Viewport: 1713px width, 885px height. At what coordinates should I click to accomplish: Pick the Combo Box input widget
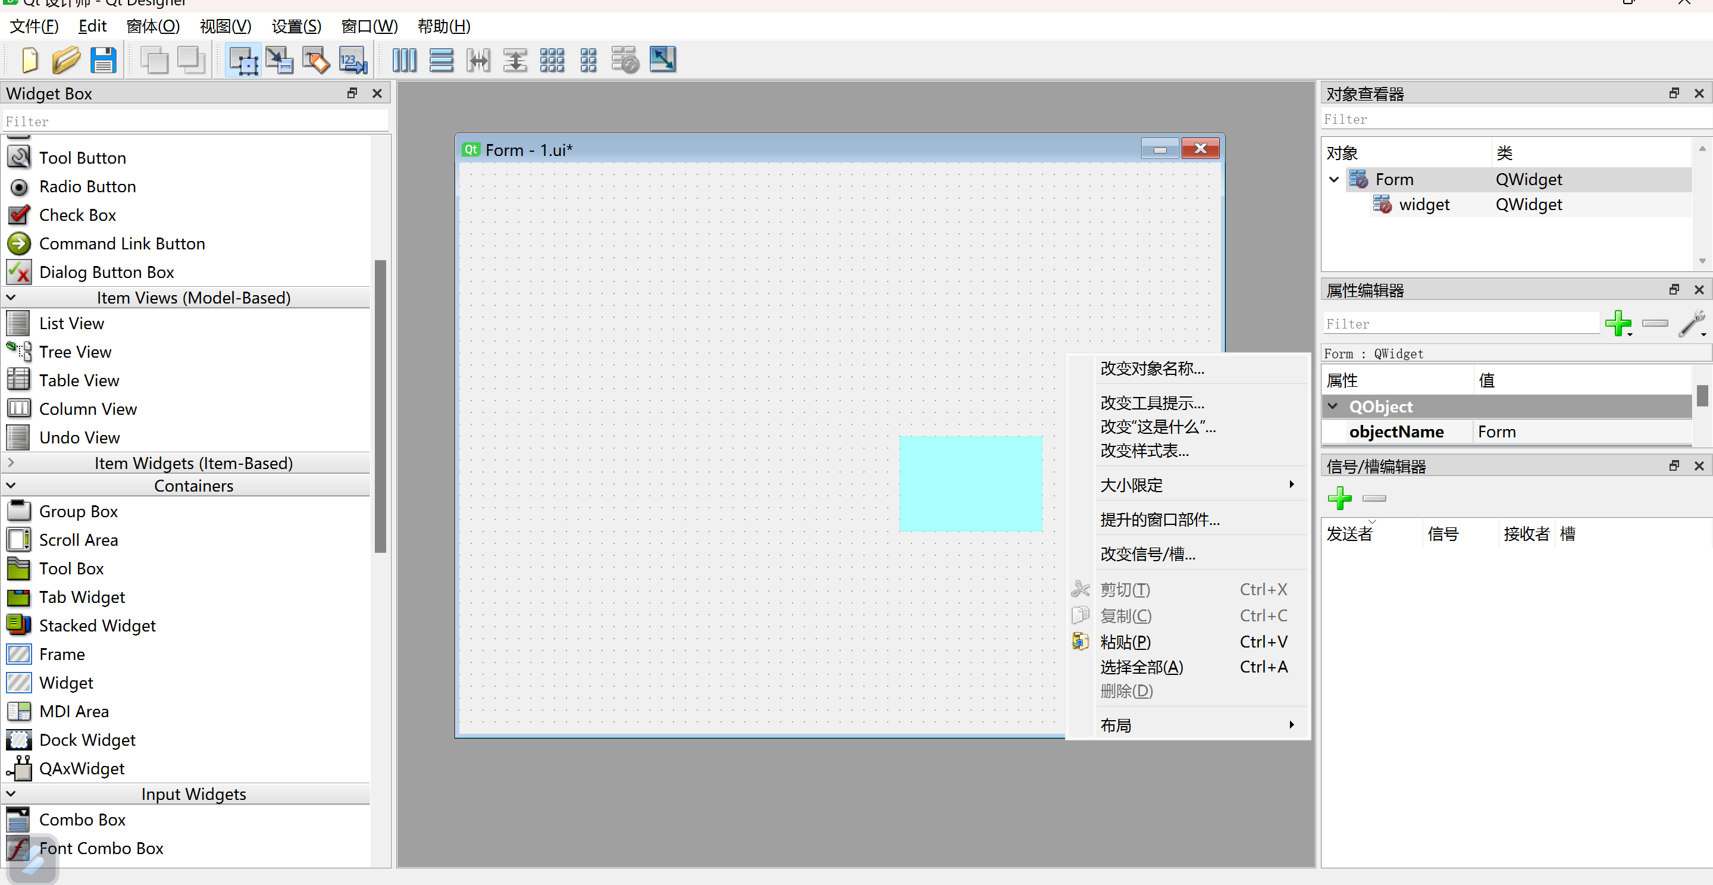pos(82,820)
